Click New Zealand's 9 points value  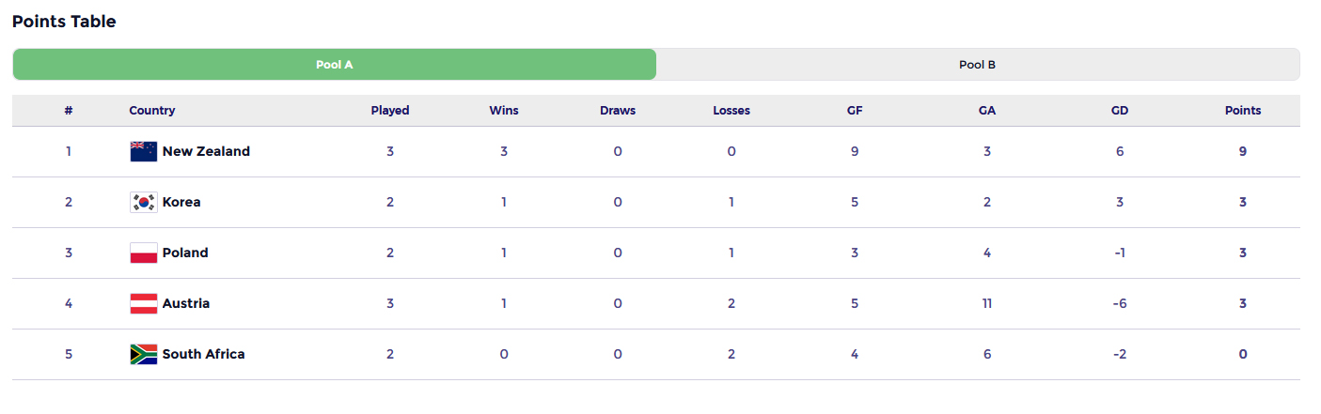pyautogui.click(x=1243, y=151)
